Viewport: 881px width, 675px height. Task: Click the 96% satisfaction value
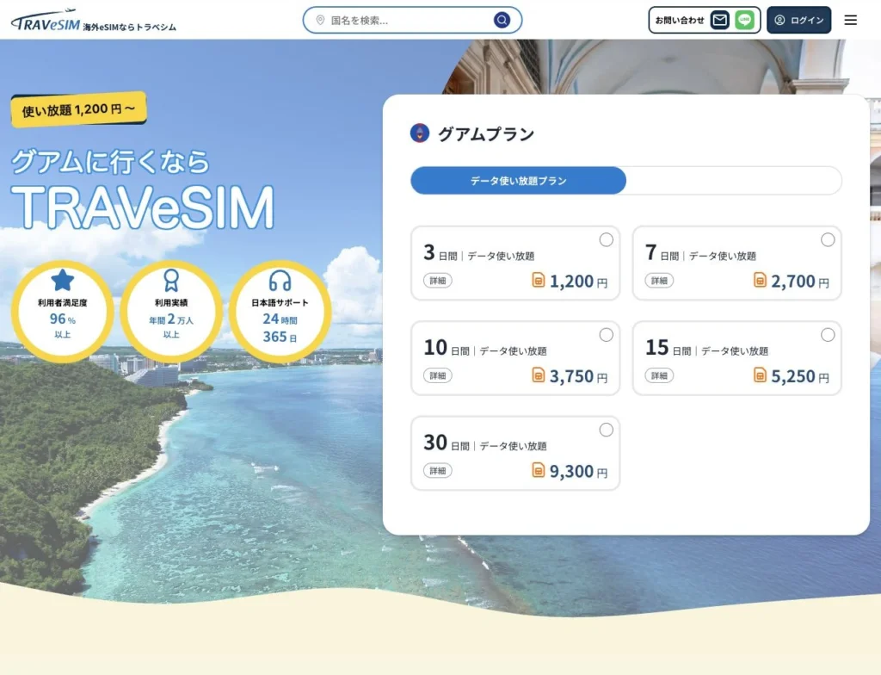62,319
